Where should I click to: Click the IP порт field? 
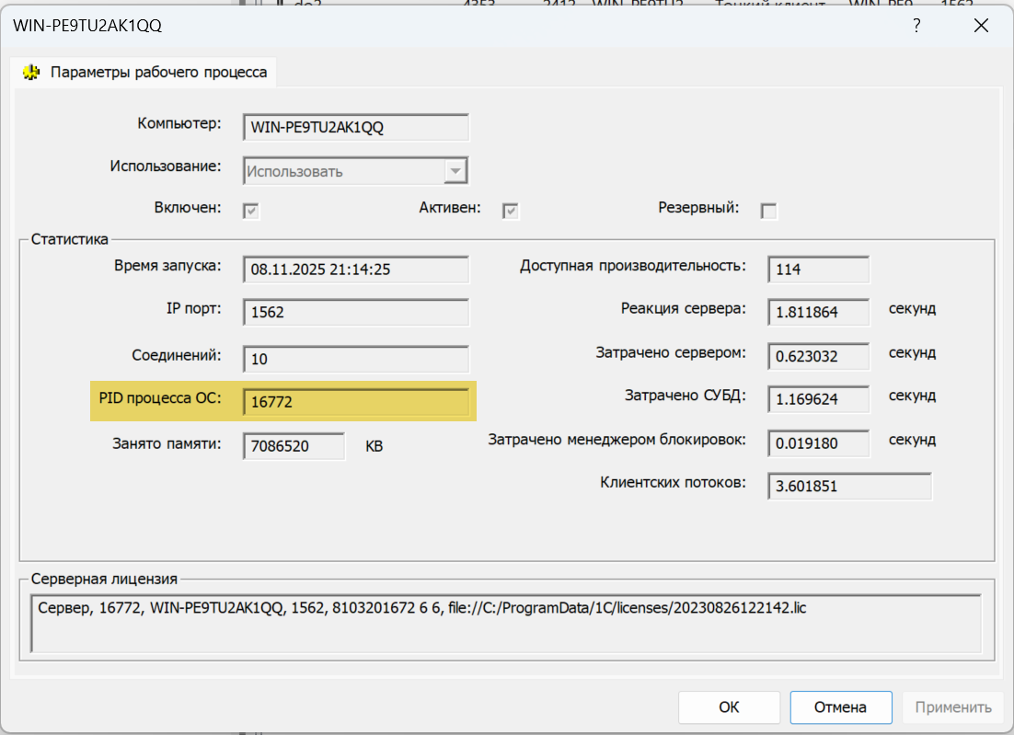tap(356, 312)
